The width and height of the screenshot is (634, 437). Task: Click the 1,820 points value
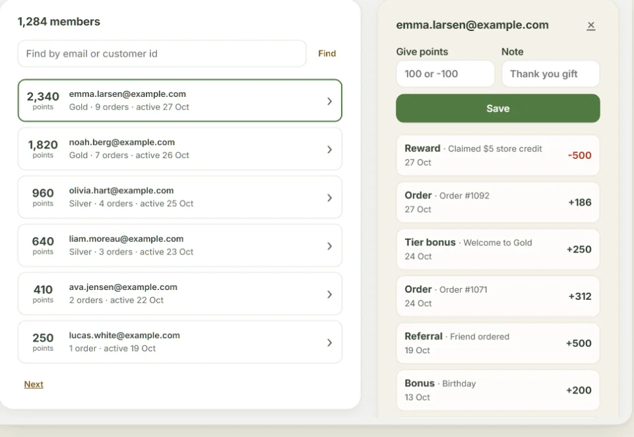click(x=43, y=144)
